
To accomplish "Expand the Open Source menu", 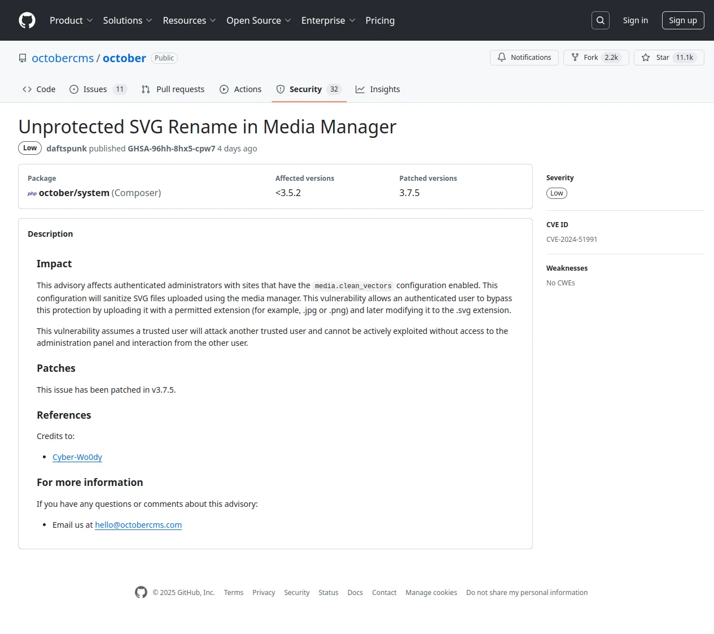I will point(259,20).
